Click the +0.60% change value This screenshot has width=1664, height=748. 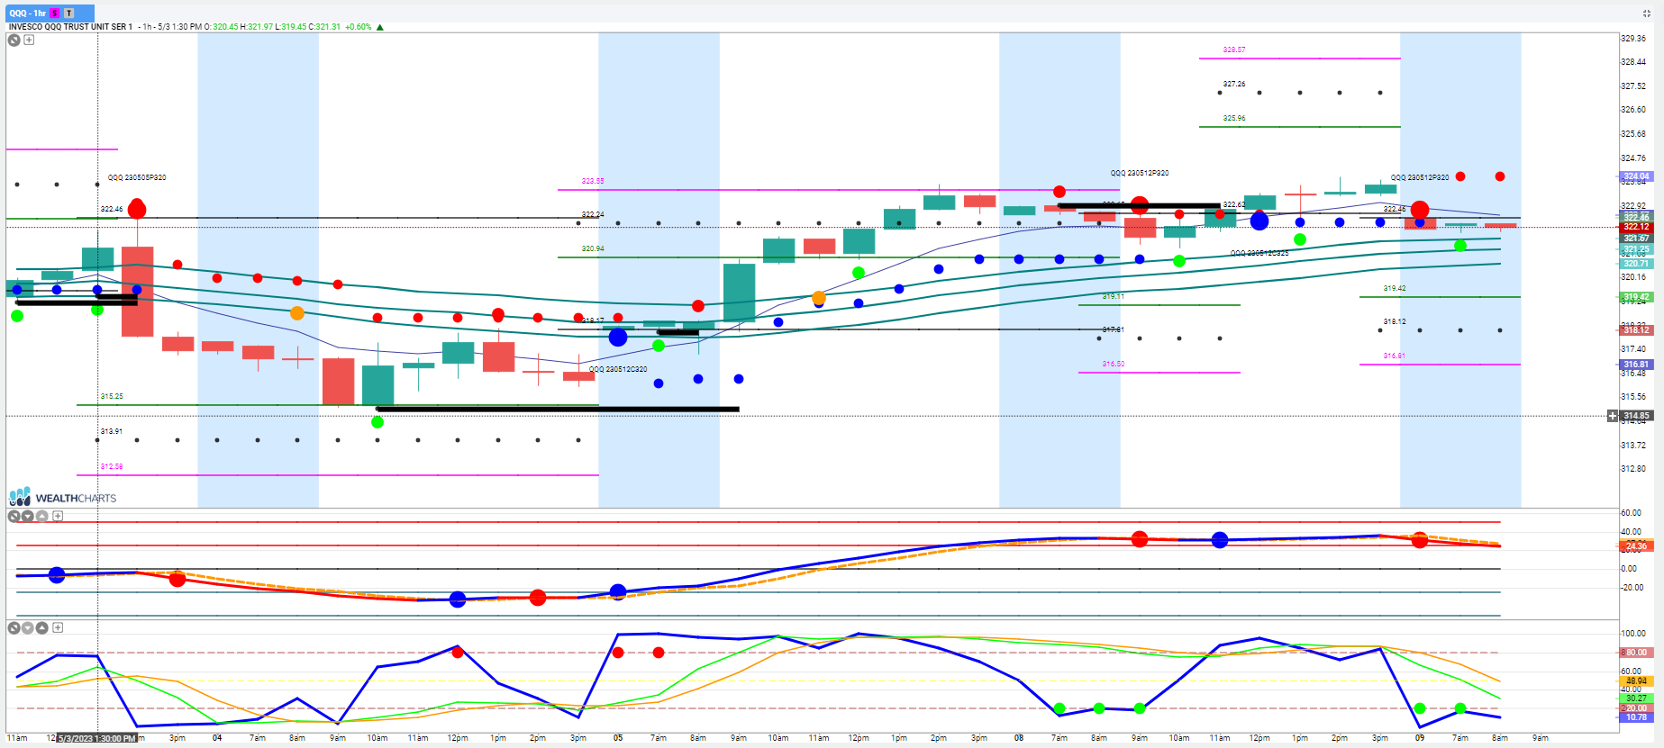click(359, 27)
